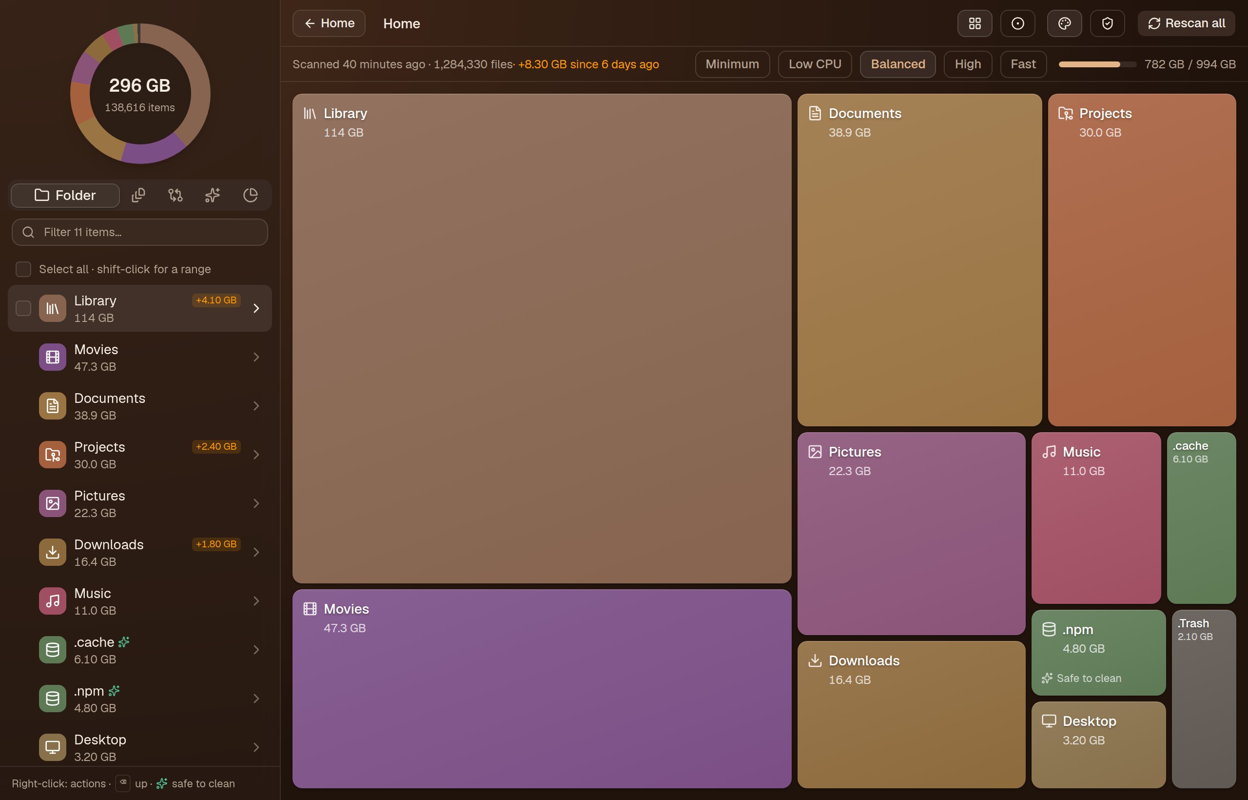Open the .Trash treemap tile
Screen dimensions: 1248x800
(x=1203, y=699)
